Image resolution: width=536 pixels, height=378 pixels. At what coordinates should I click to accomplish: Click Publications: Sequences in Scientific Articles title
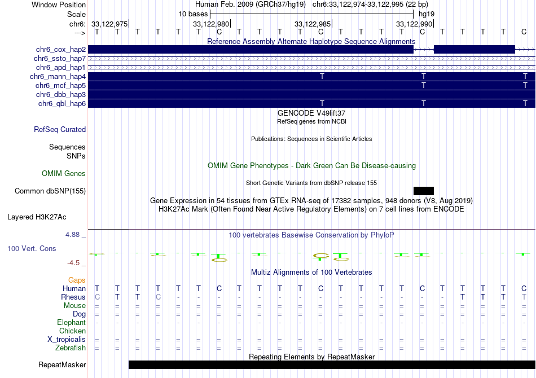pos(311,139)
